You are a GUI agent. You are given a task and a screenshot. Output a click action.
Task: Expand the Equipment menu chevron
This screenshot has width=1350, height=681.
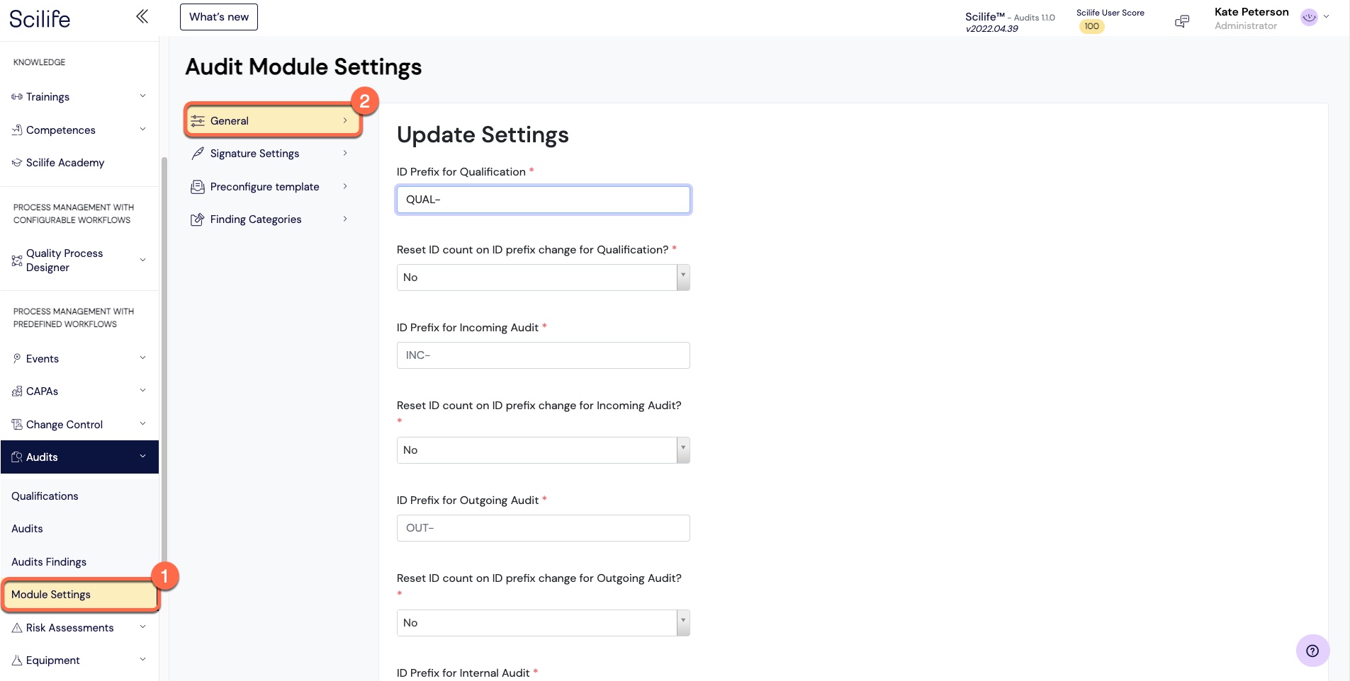[142, 660]
